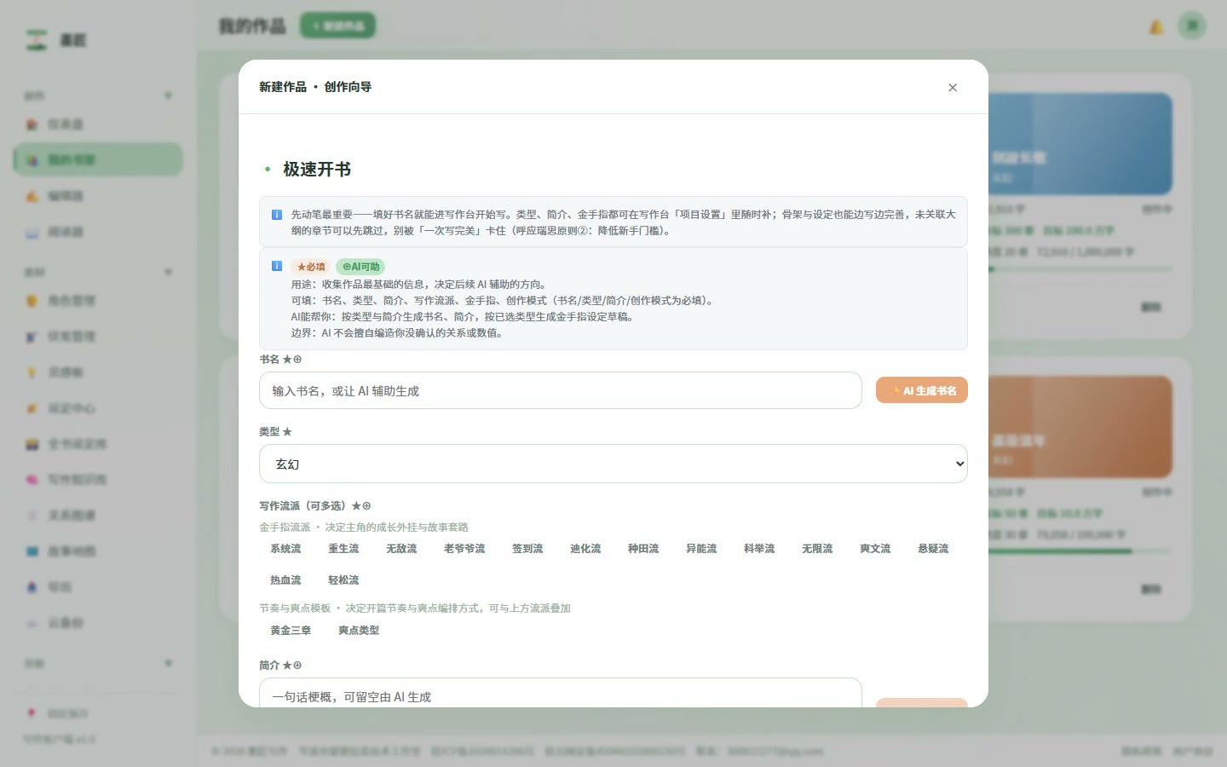Toggle the 悬疑流 chip
Viewport: 1227px width, 767px height.
(x=933, y=549)
